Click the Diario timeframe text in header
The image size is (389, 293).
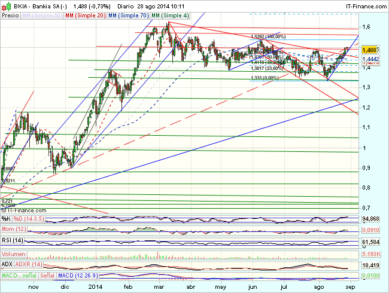[126, 6]
